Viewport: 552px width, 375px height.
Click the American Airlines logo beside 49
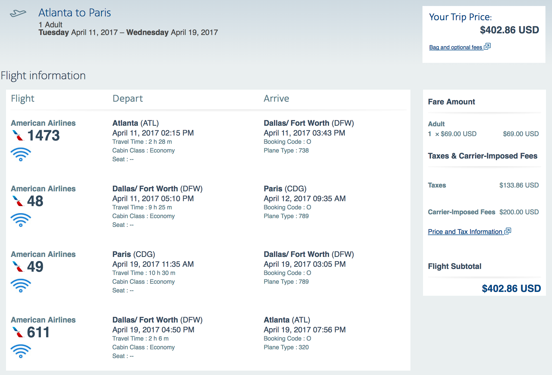click(x=18, y=266)
